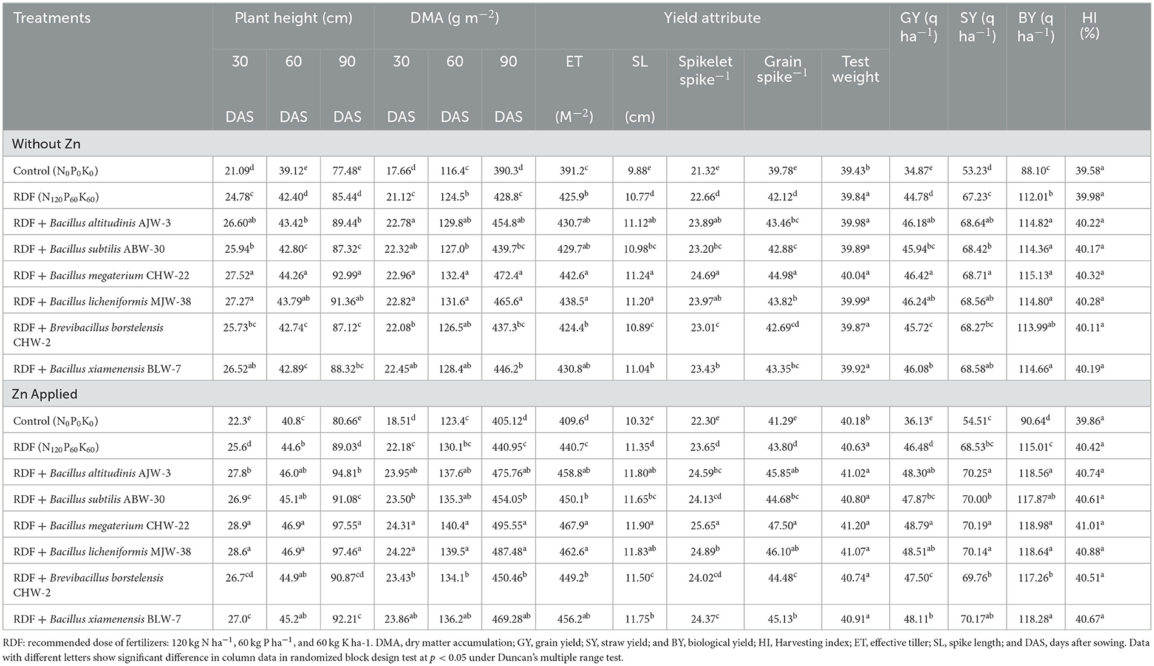The image size is (1154, 666).
Task: Click the "Zn Applied" section row
Action: pyautogui.click(x=576, y=394)
